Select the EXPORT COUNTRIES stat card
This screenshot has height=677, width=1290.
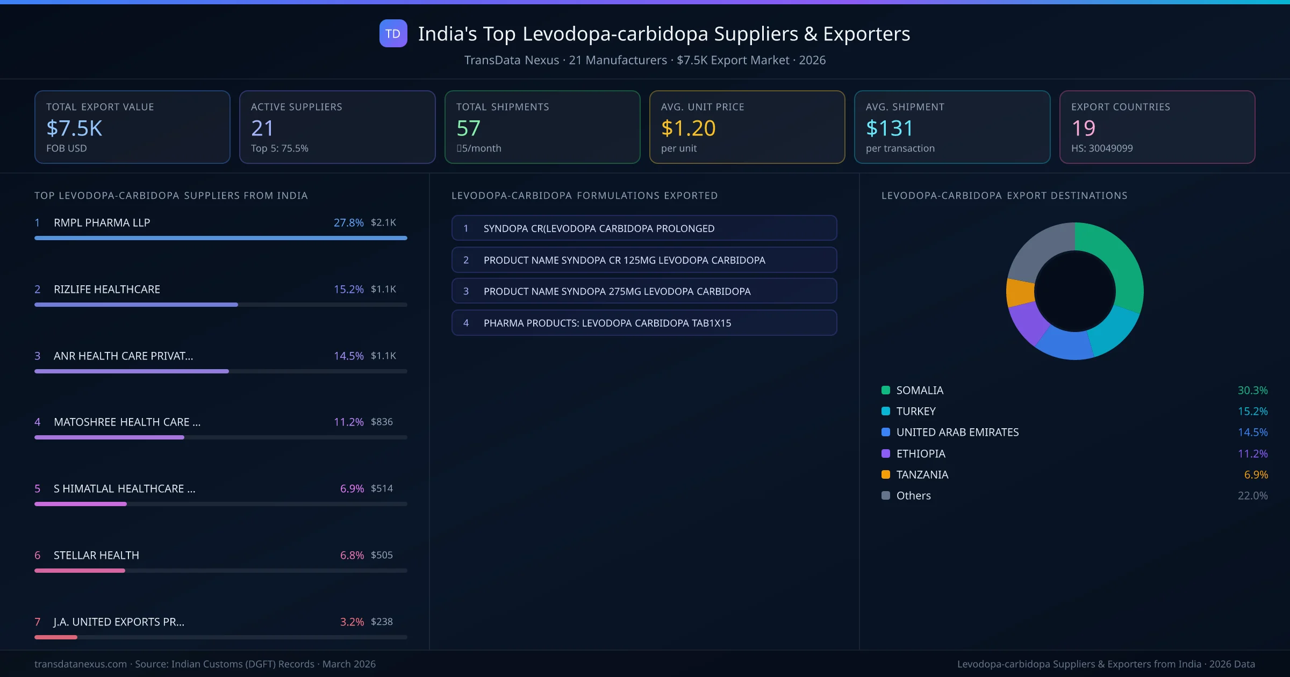(x=1158, y=127)
